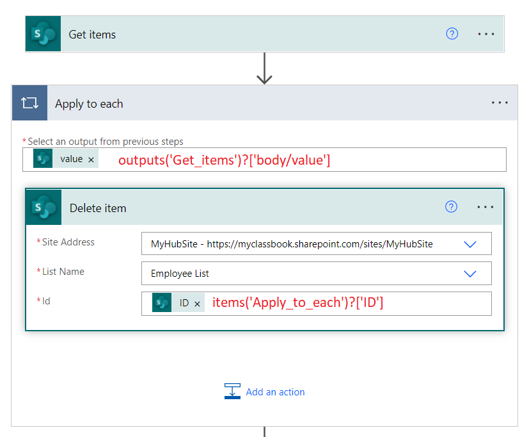Click the outputs expression in the output field
Screen dimensions: 529x437
(224, 160)
